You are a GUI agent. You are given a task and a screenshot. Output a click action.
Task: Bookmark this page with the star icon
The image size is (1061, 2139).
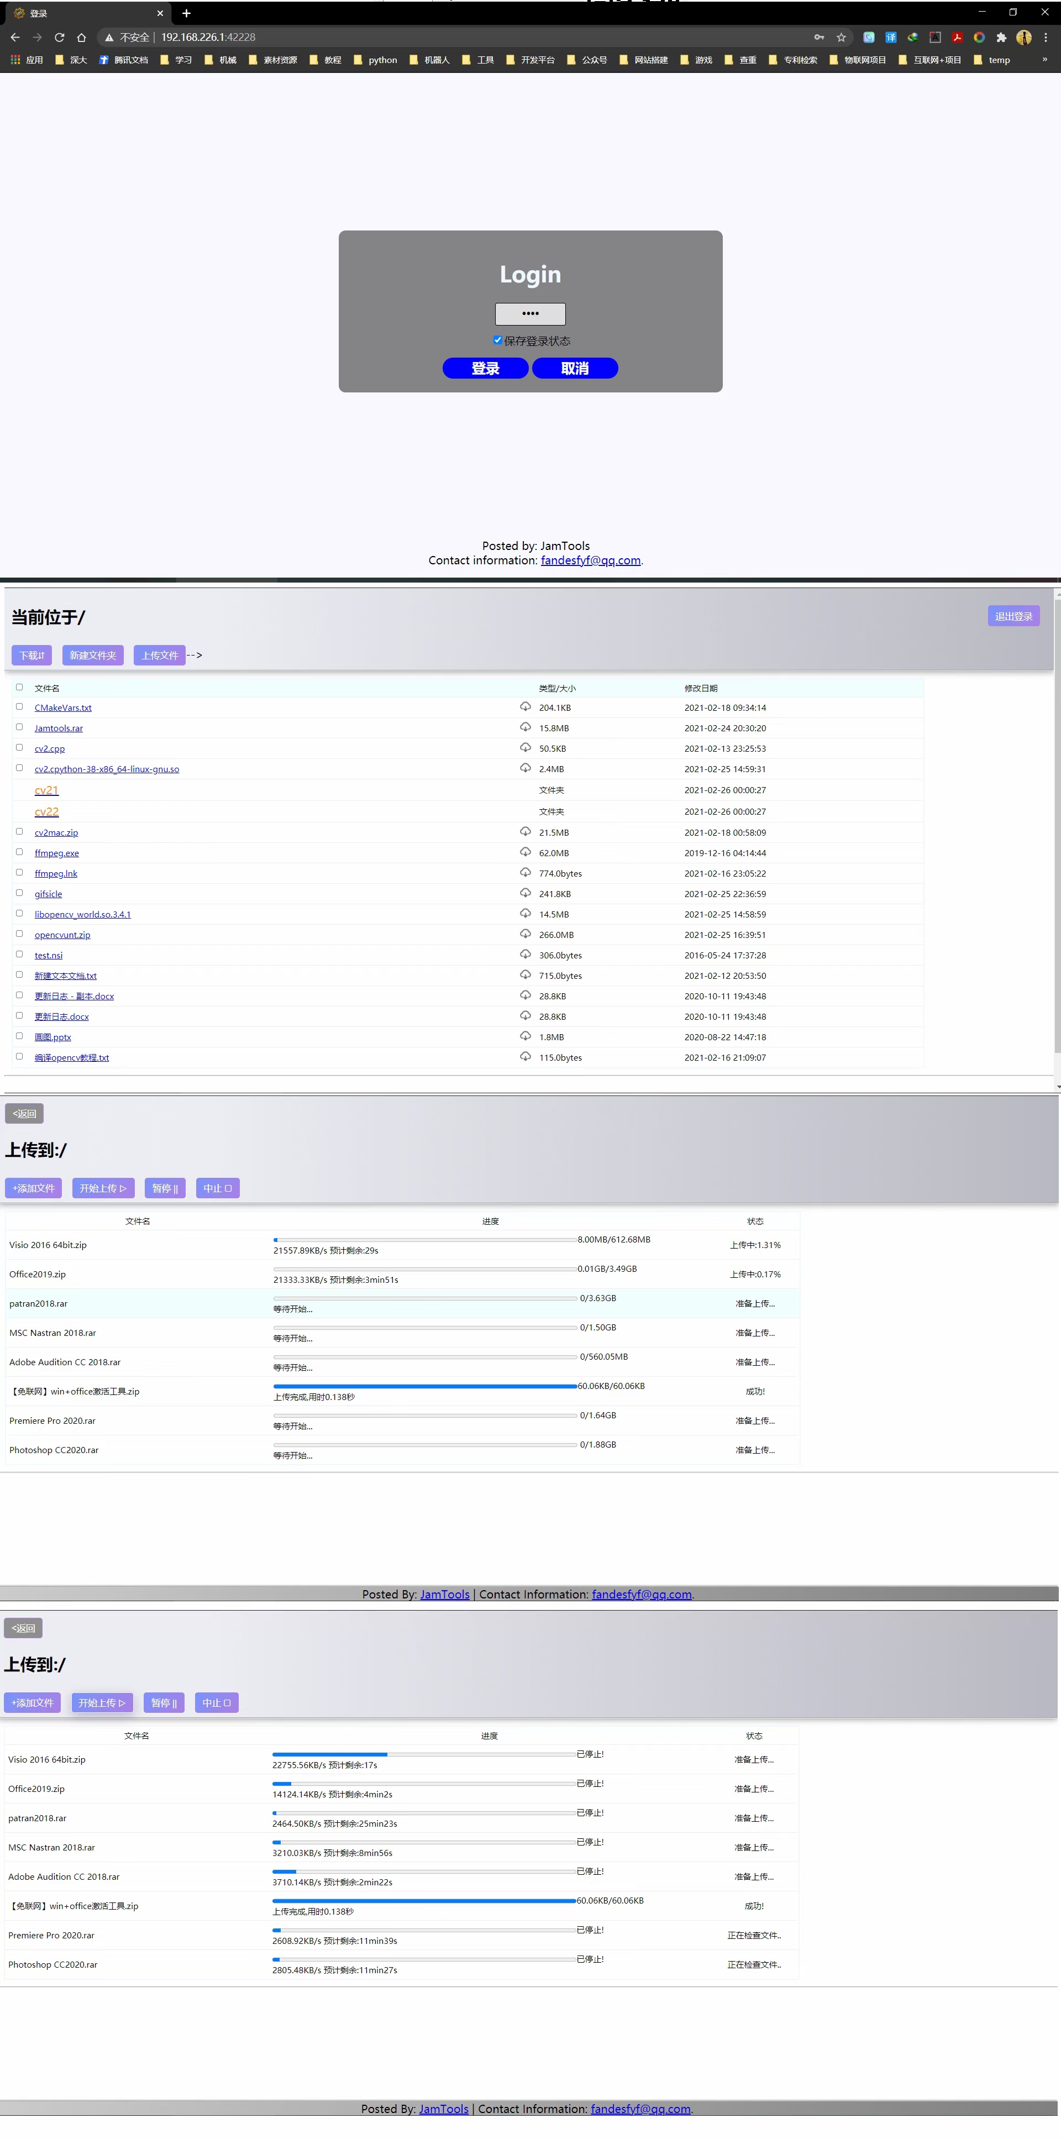(841, 38)
